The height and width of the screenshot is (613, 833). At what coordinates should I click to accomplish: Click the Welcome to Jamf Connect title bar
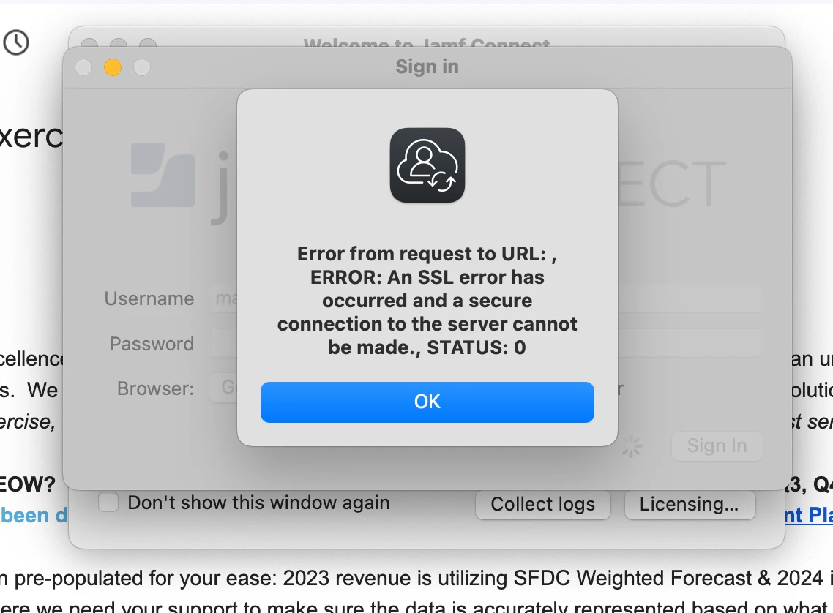point(427,38)
